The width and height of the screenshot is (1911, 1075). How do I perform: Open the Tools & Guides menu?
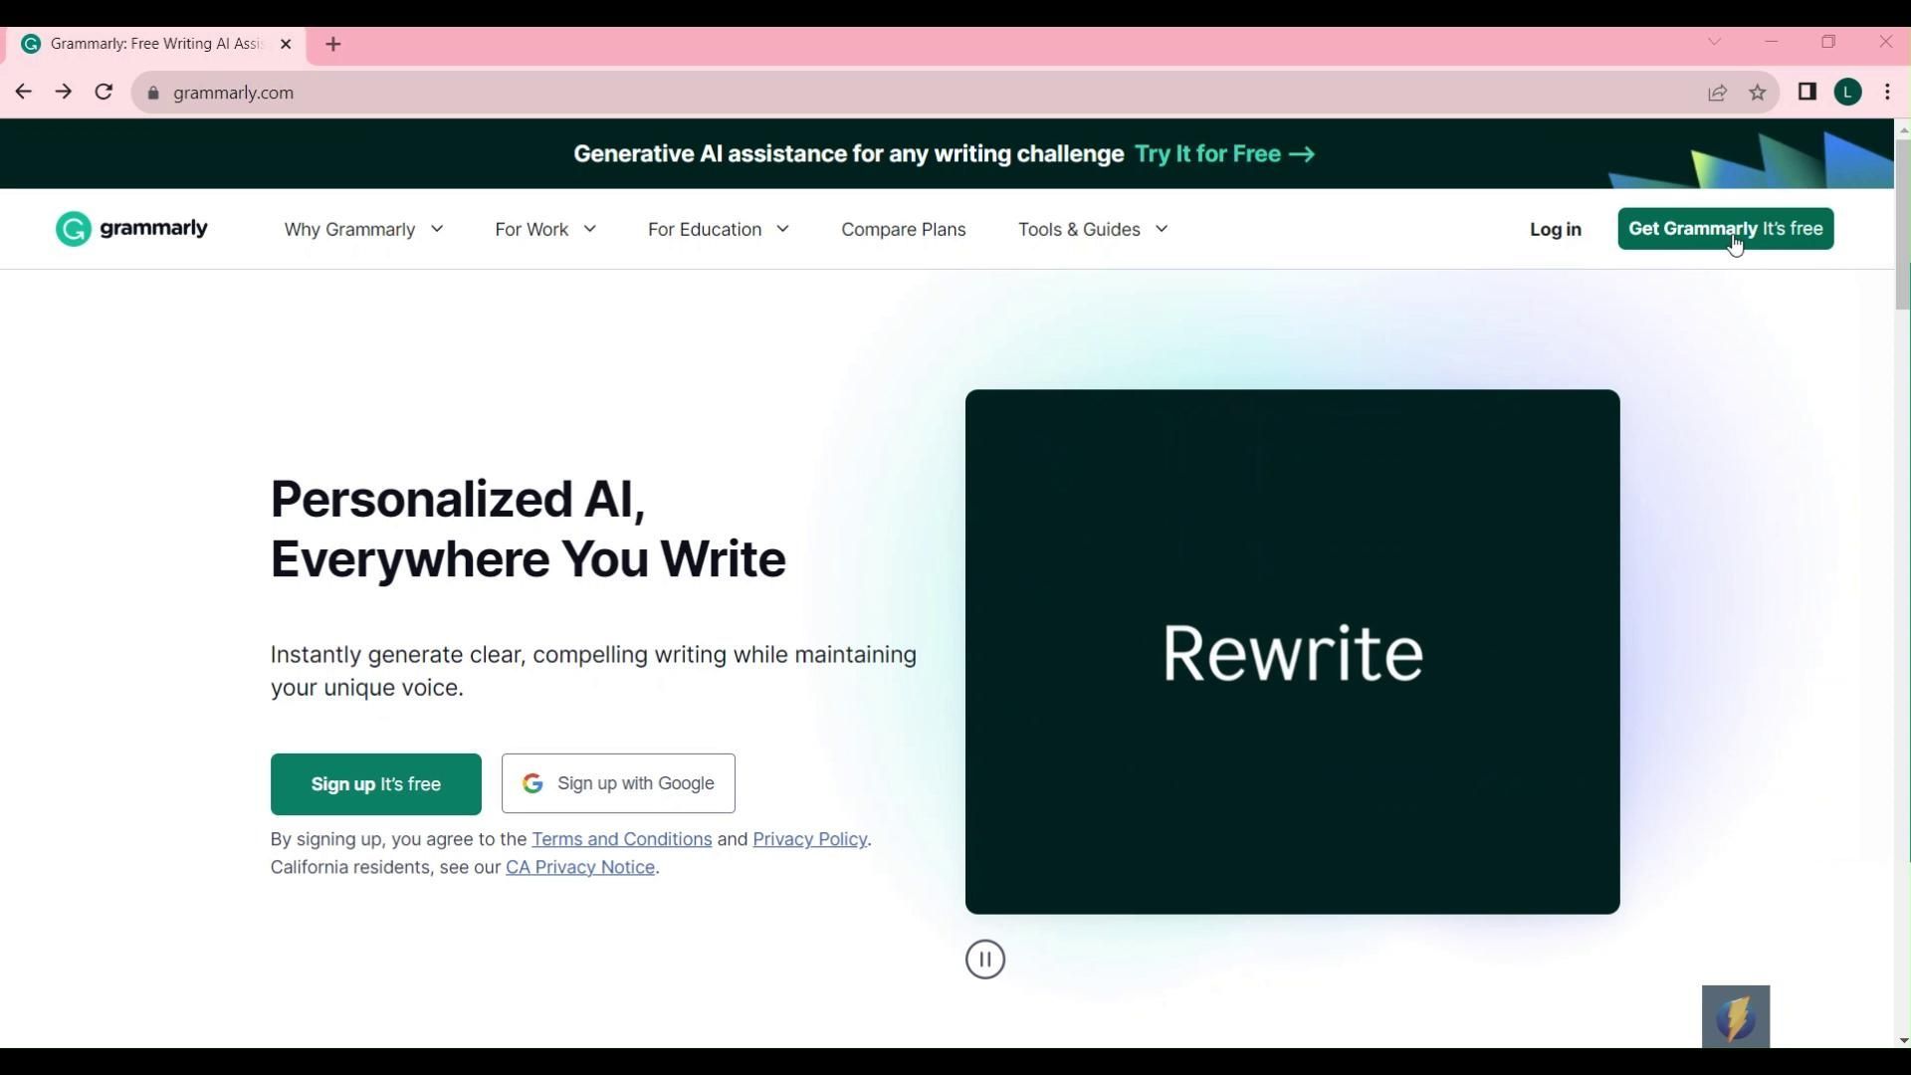[x=1092, y=230]
